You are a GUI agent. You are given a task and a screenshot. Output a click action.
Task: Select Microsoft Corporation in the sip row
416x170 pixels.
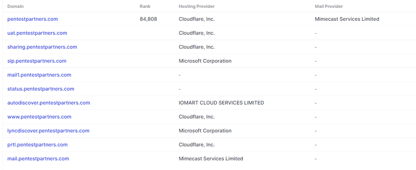click(x=205, y=61)
